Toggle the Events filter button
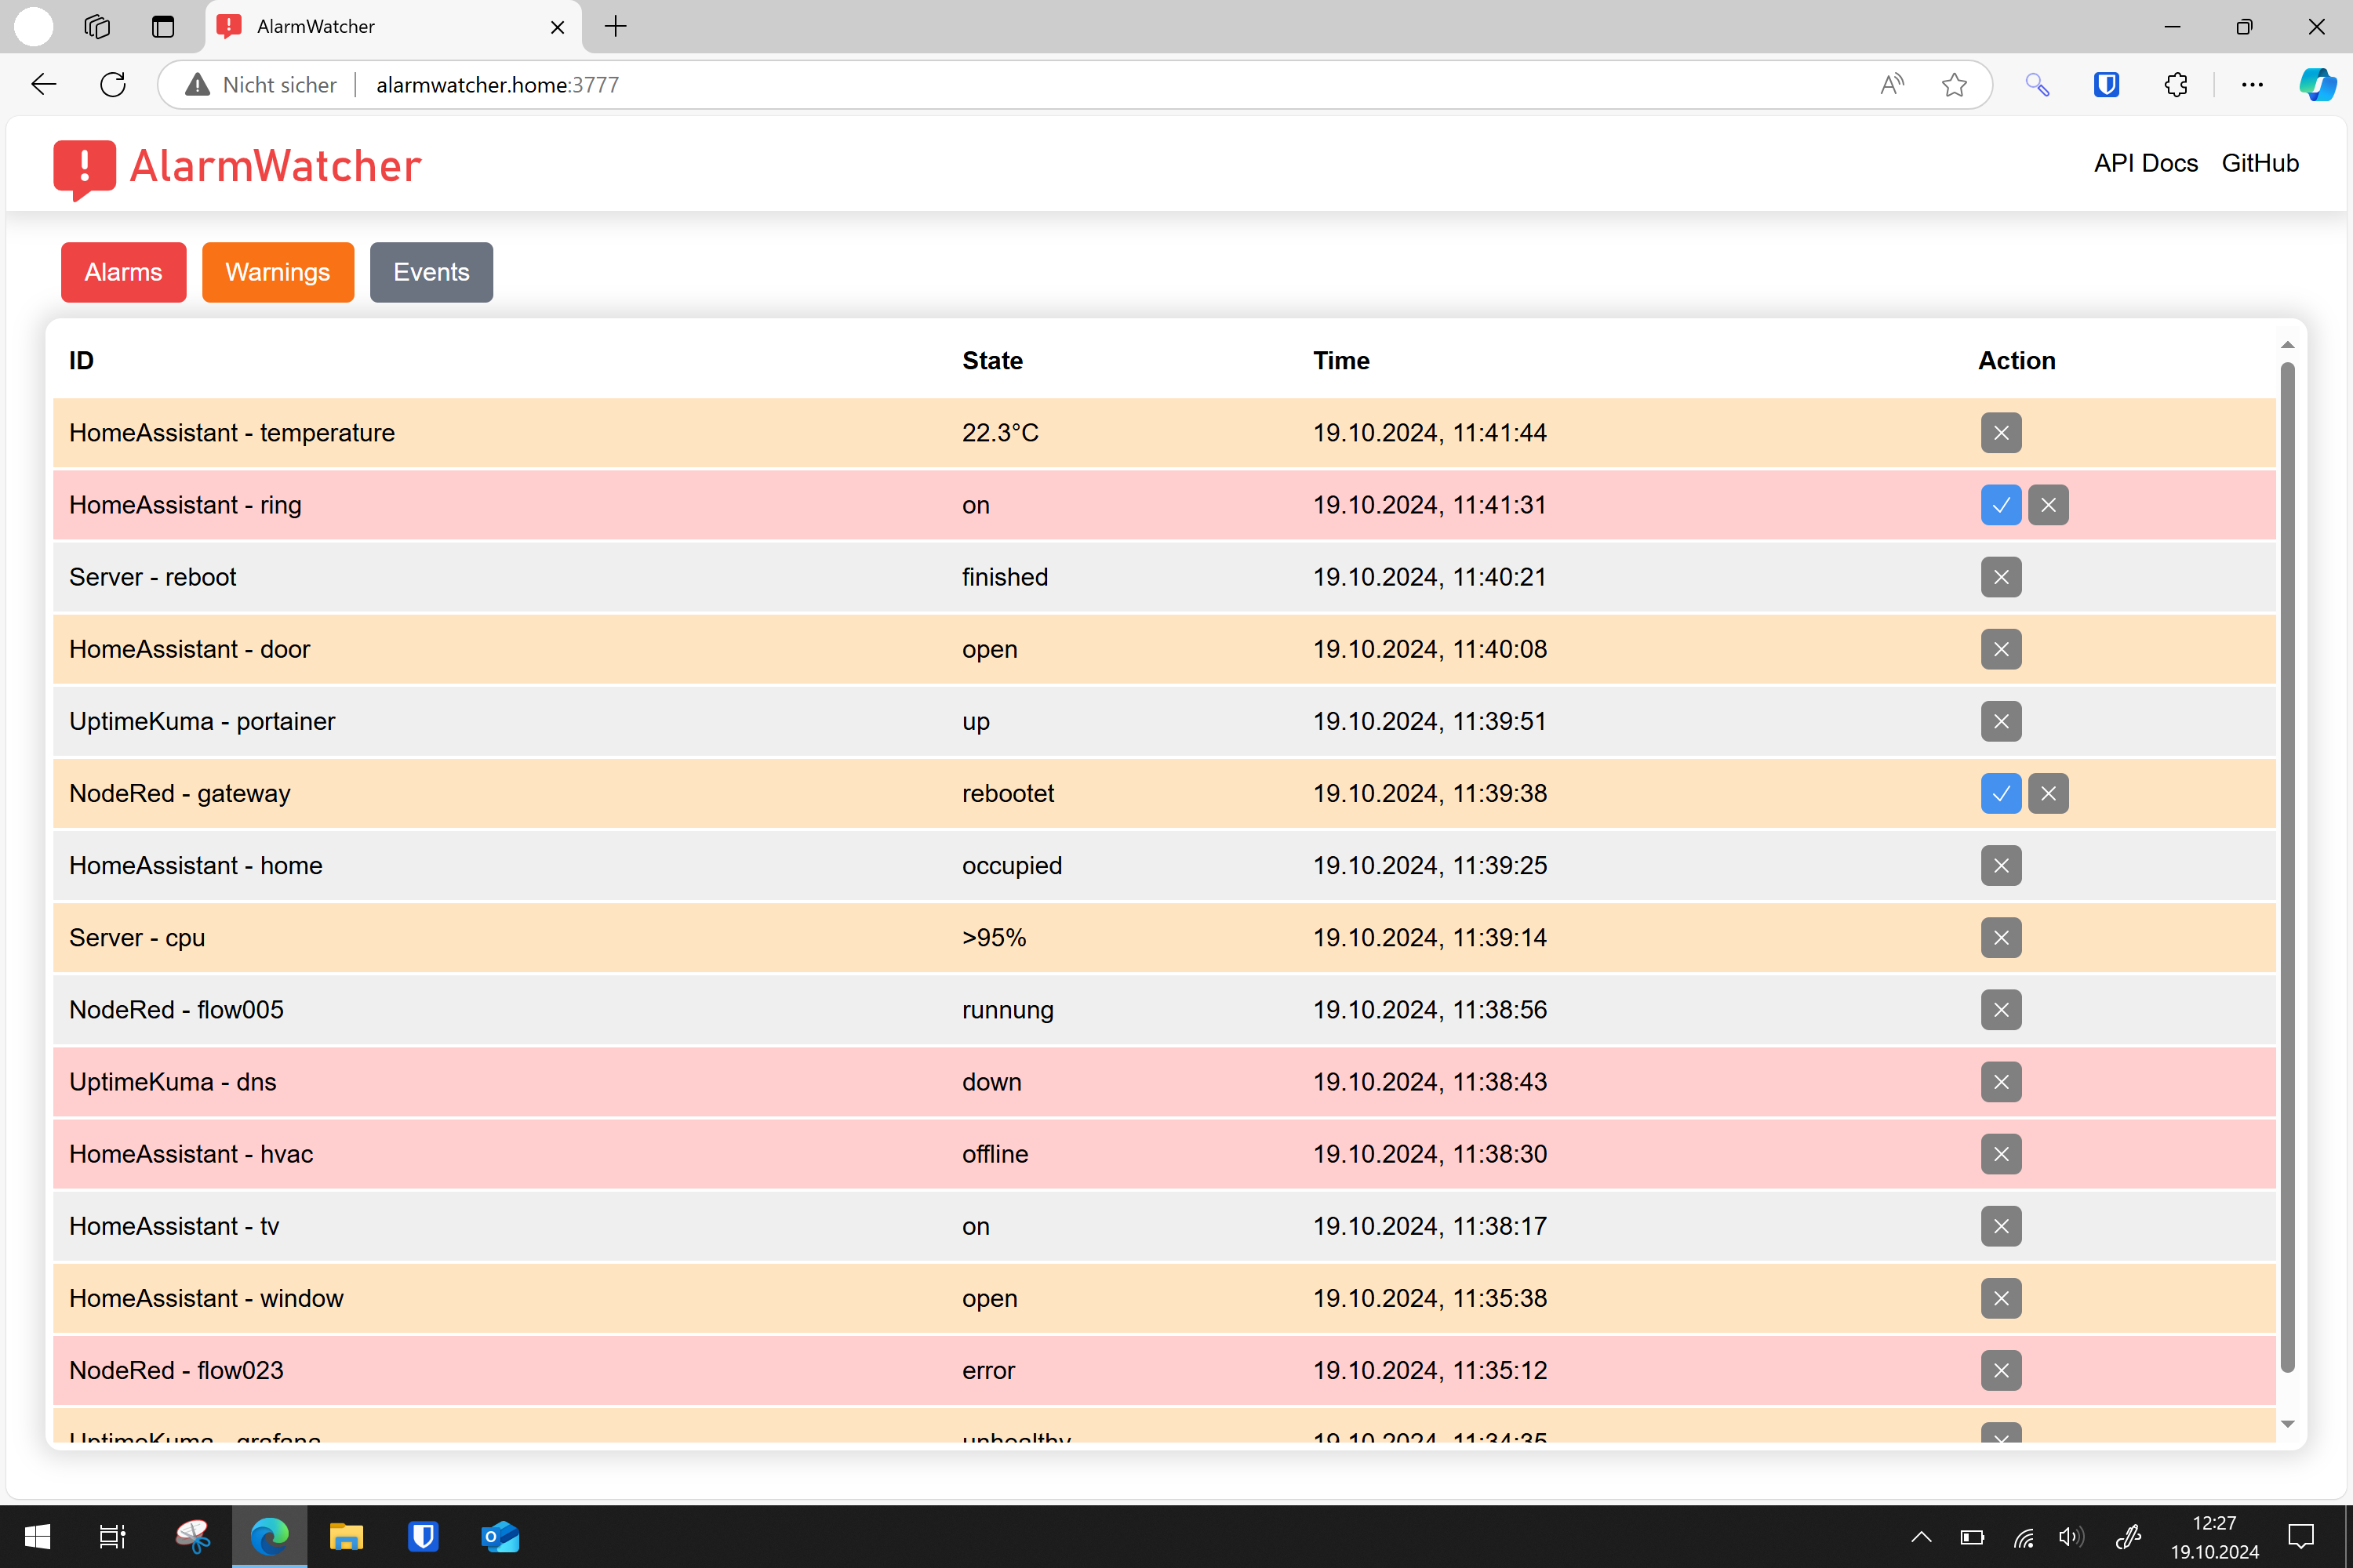Viewport: 2353px width, 1568px height. click(x=431, y=272)
